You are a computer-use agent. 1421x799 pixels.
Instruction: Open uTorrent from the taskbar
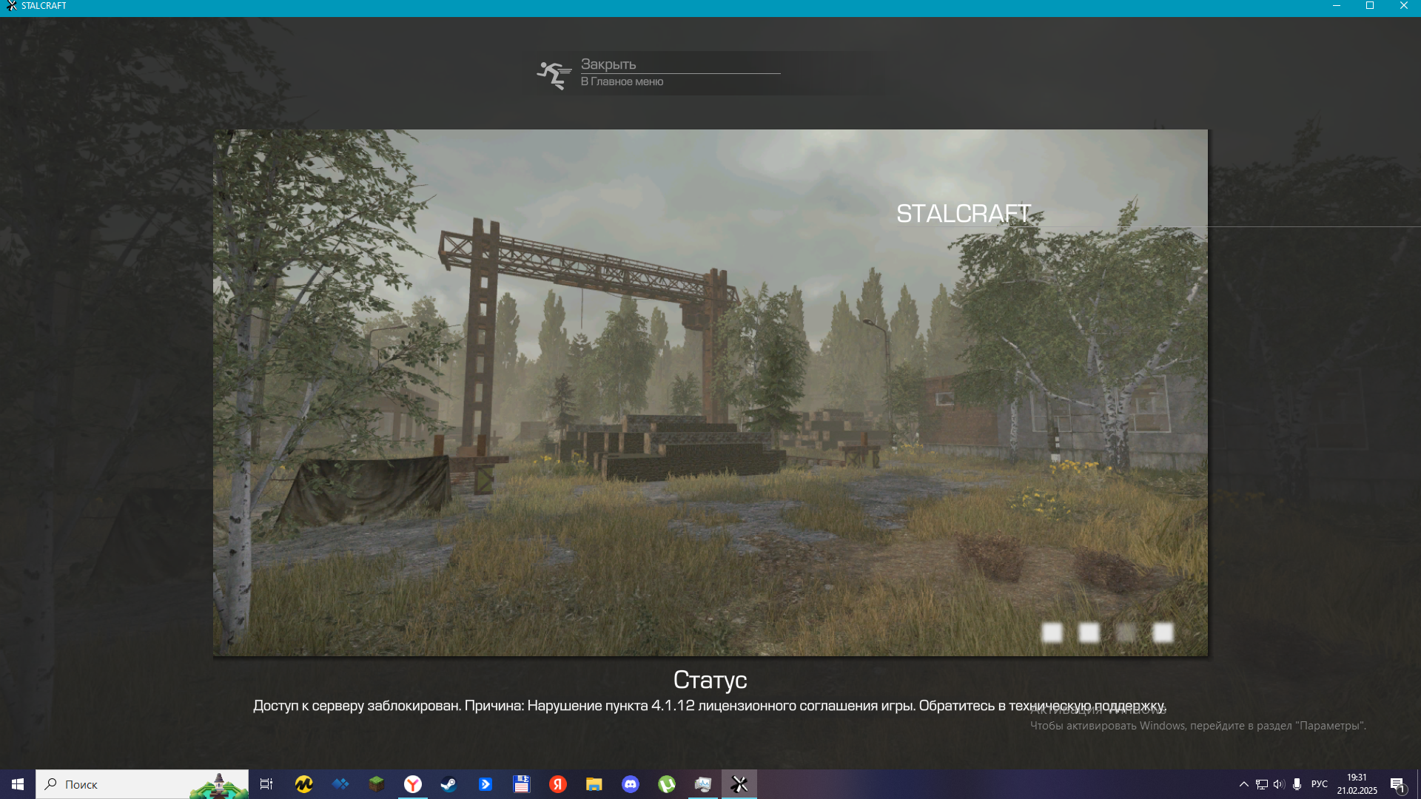coord(667,784)
